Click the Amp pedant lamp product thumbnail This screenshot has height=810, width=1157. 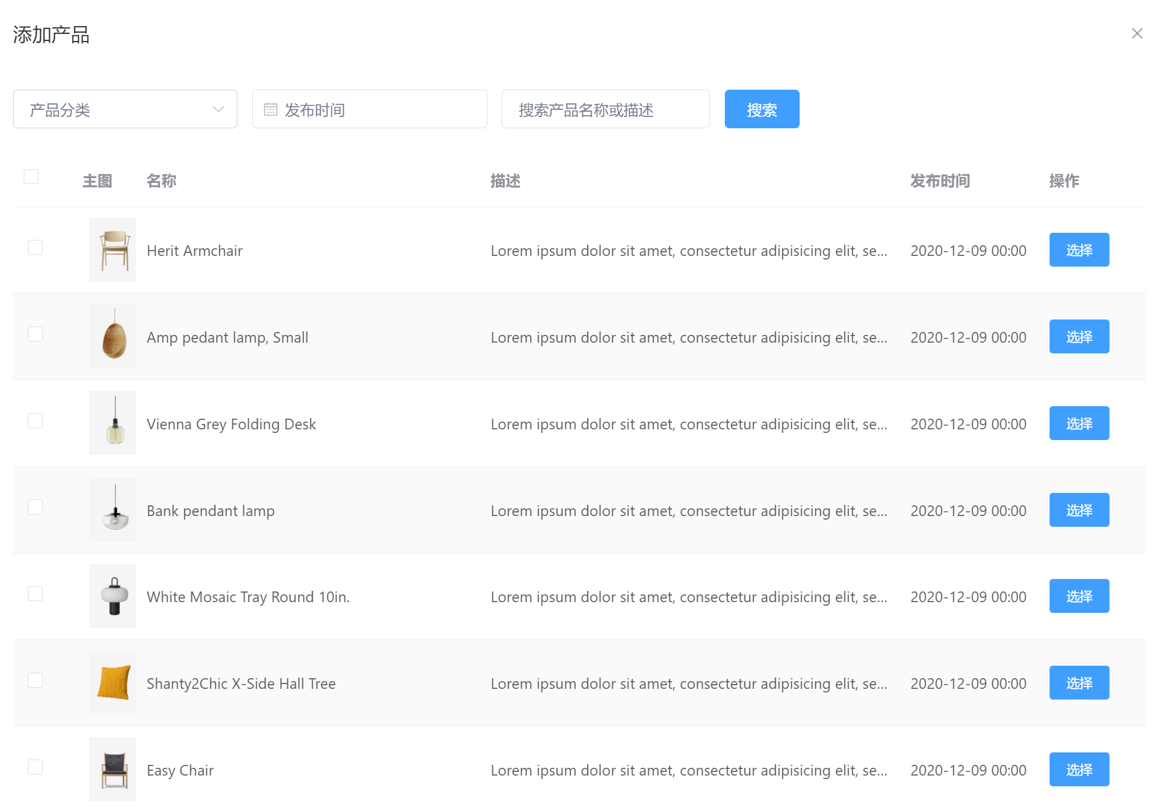112,336
